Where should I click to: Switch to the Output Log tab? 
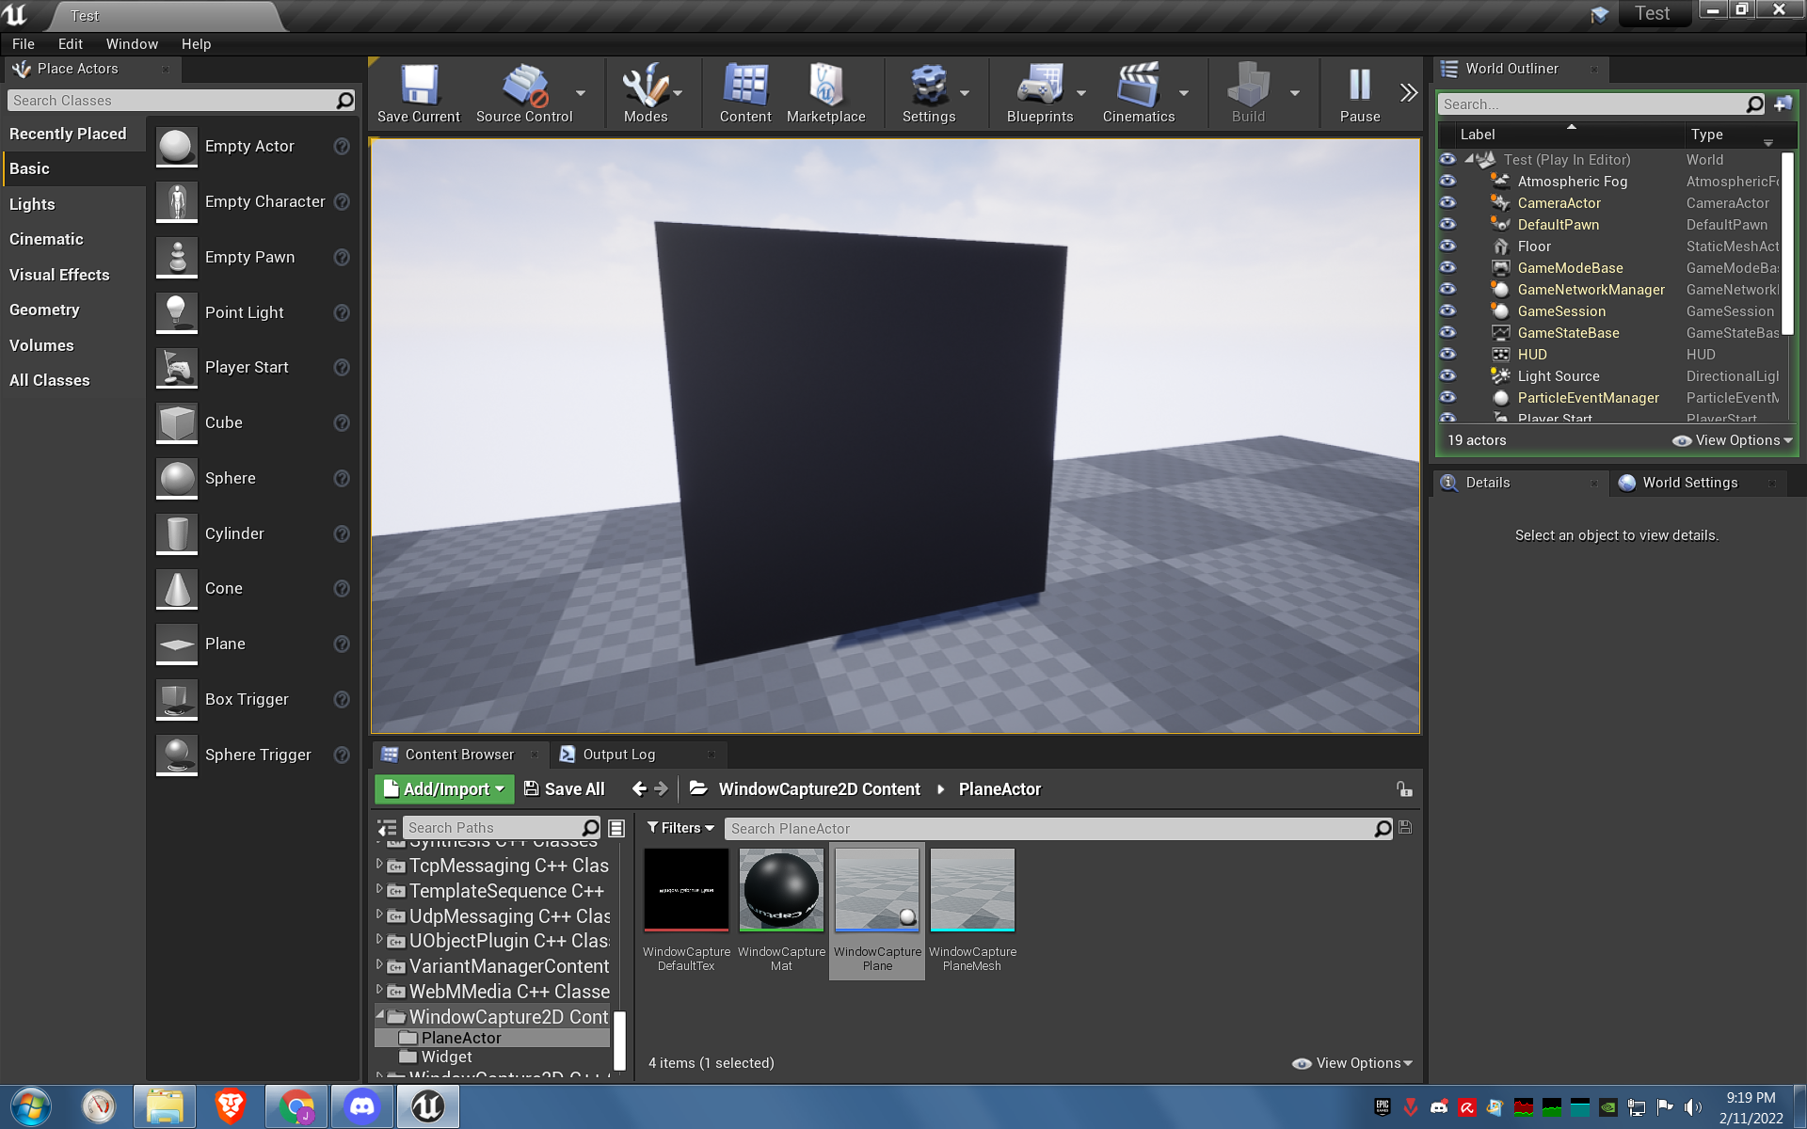[x=618, y=755]
